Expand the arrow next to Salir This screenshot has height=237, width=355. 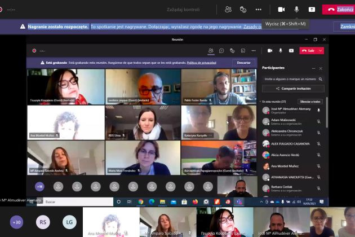tap(321, 50)
